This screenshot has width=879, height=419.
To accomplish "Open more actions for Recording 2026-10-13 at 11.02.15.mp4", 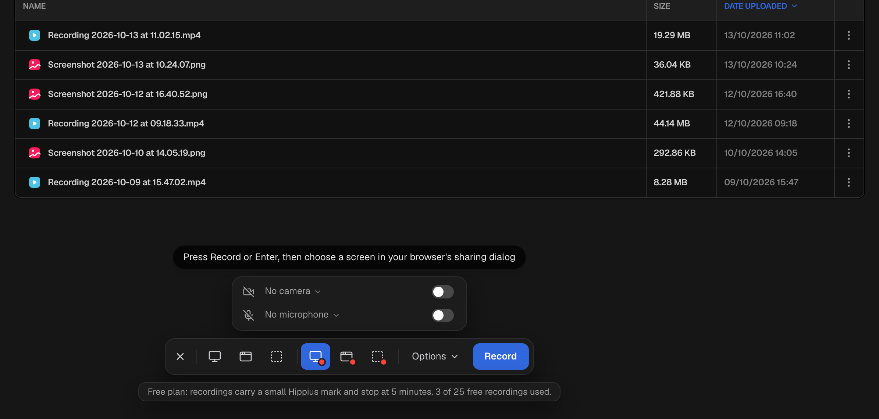I will (849, 35).
